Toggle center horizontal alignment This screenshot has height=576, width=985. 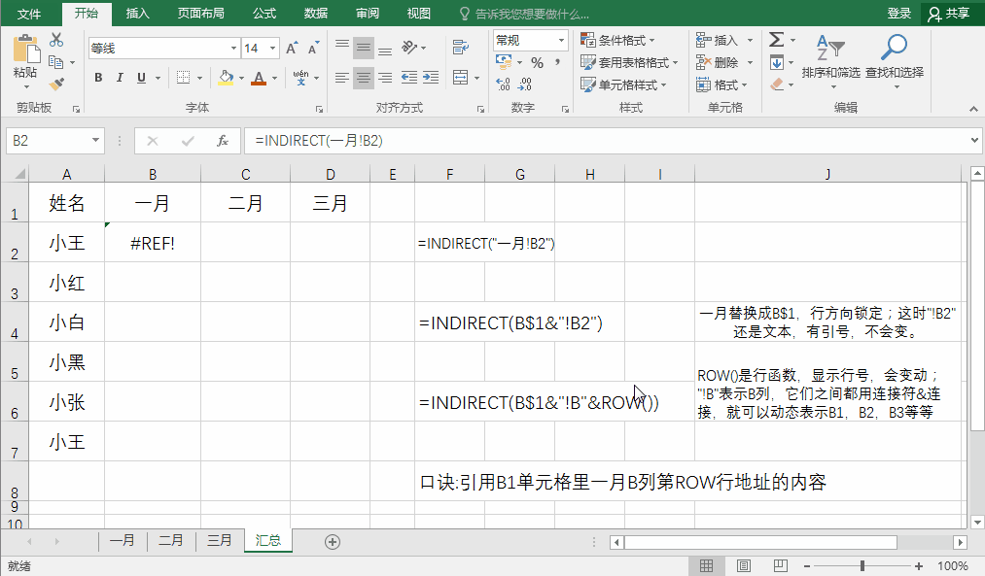tap(363, 78)
